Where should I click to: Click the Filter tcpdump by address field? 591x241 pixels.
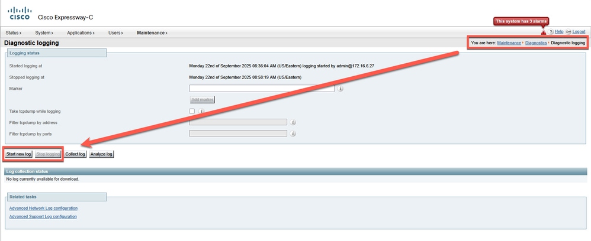tap(238, 122)
